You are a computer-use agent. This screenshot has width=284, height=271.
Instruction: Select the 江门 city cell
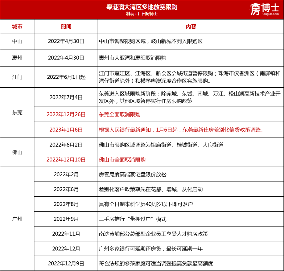(x=17, y=77)
